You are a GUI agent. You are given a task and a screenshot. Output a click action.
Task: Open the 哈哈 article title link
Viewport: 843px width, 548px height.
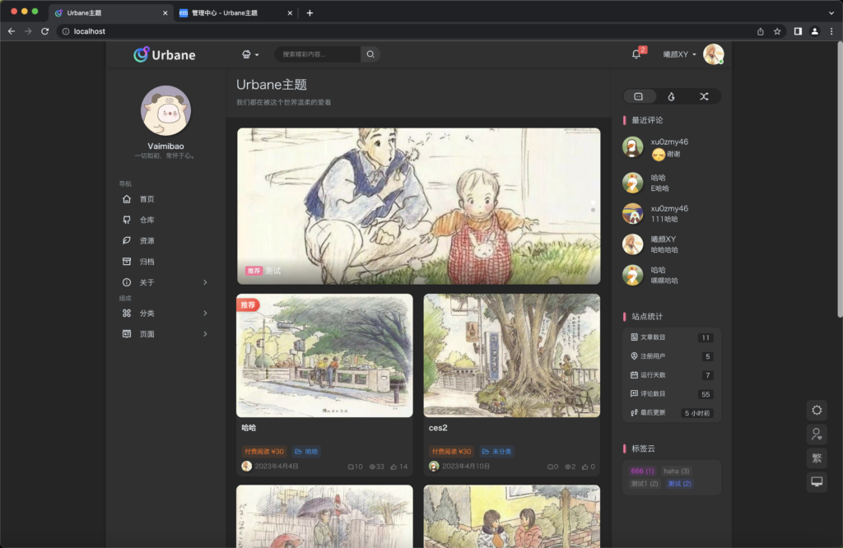pyautogui.click(x=249, y=428)
